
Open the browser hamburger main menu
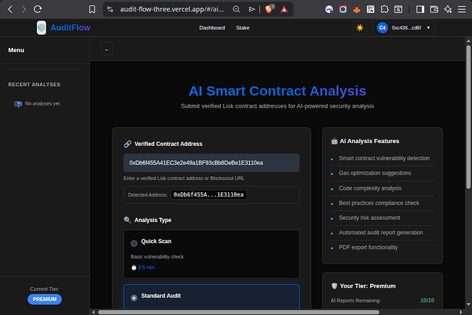point(462,10)
